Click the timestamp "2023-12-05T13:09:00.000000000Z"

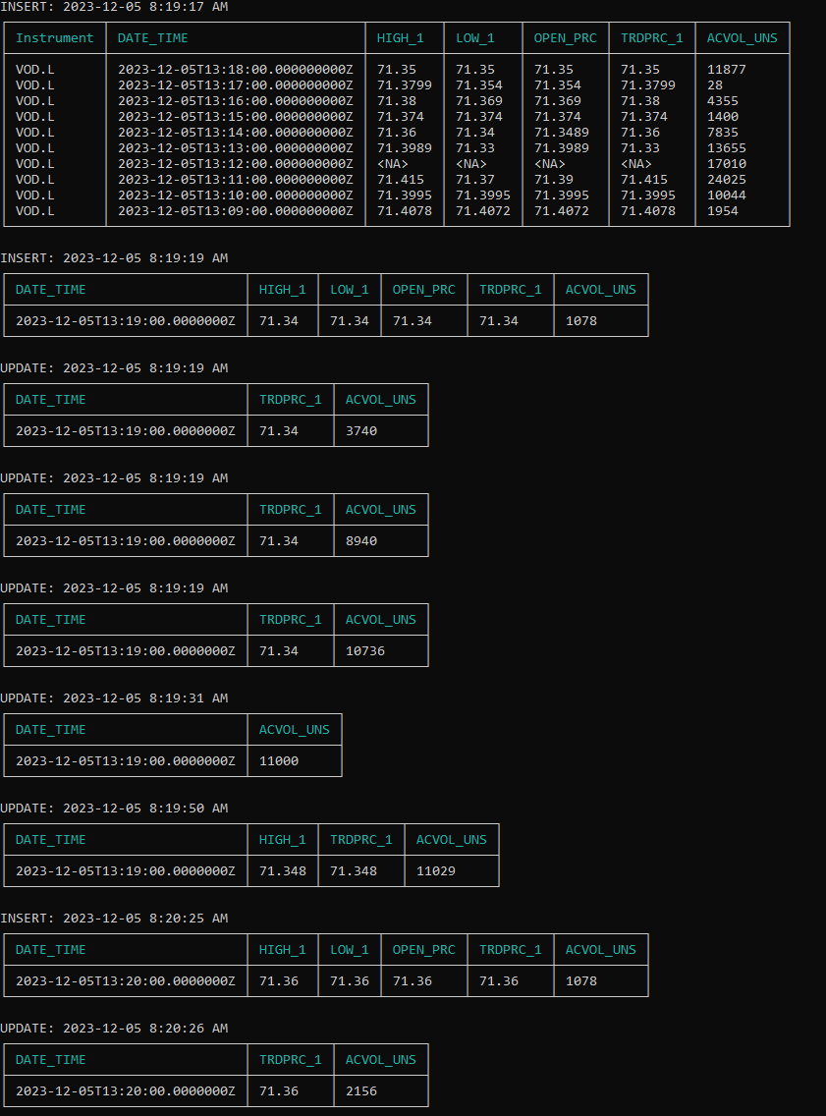click(236, 210)
